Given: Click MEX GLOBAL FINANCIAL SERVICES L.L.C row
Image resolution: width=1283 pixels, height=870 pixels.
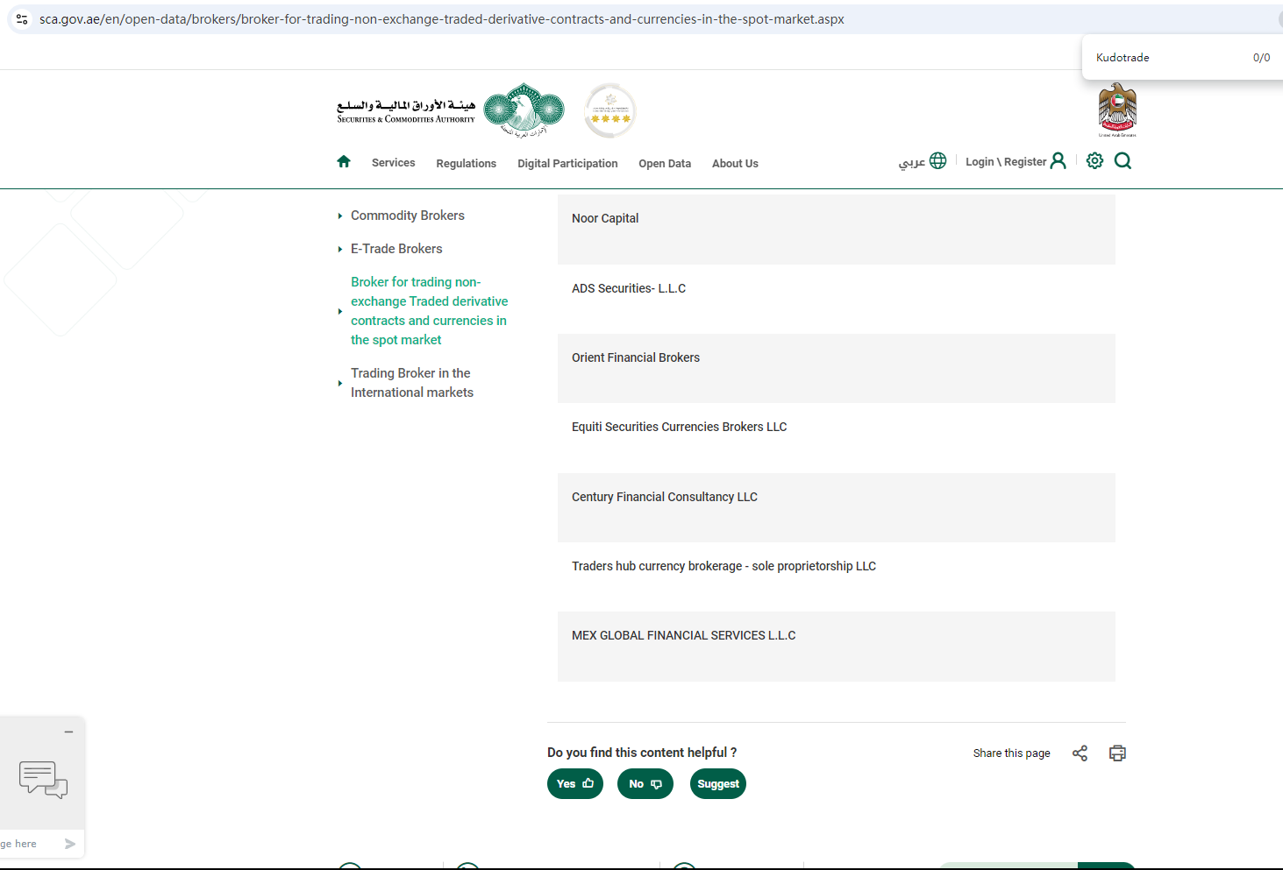Looking at the screenshot, I should tap(837, 647).
